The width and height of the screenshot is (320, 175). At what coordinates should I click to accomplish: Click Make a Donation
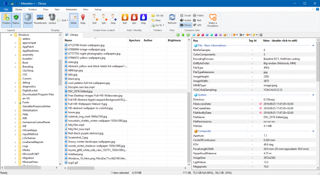point(213,20)
